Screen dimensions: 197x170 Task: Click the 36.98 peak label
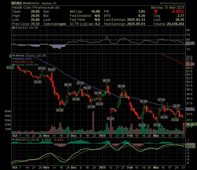coord(144,101)
